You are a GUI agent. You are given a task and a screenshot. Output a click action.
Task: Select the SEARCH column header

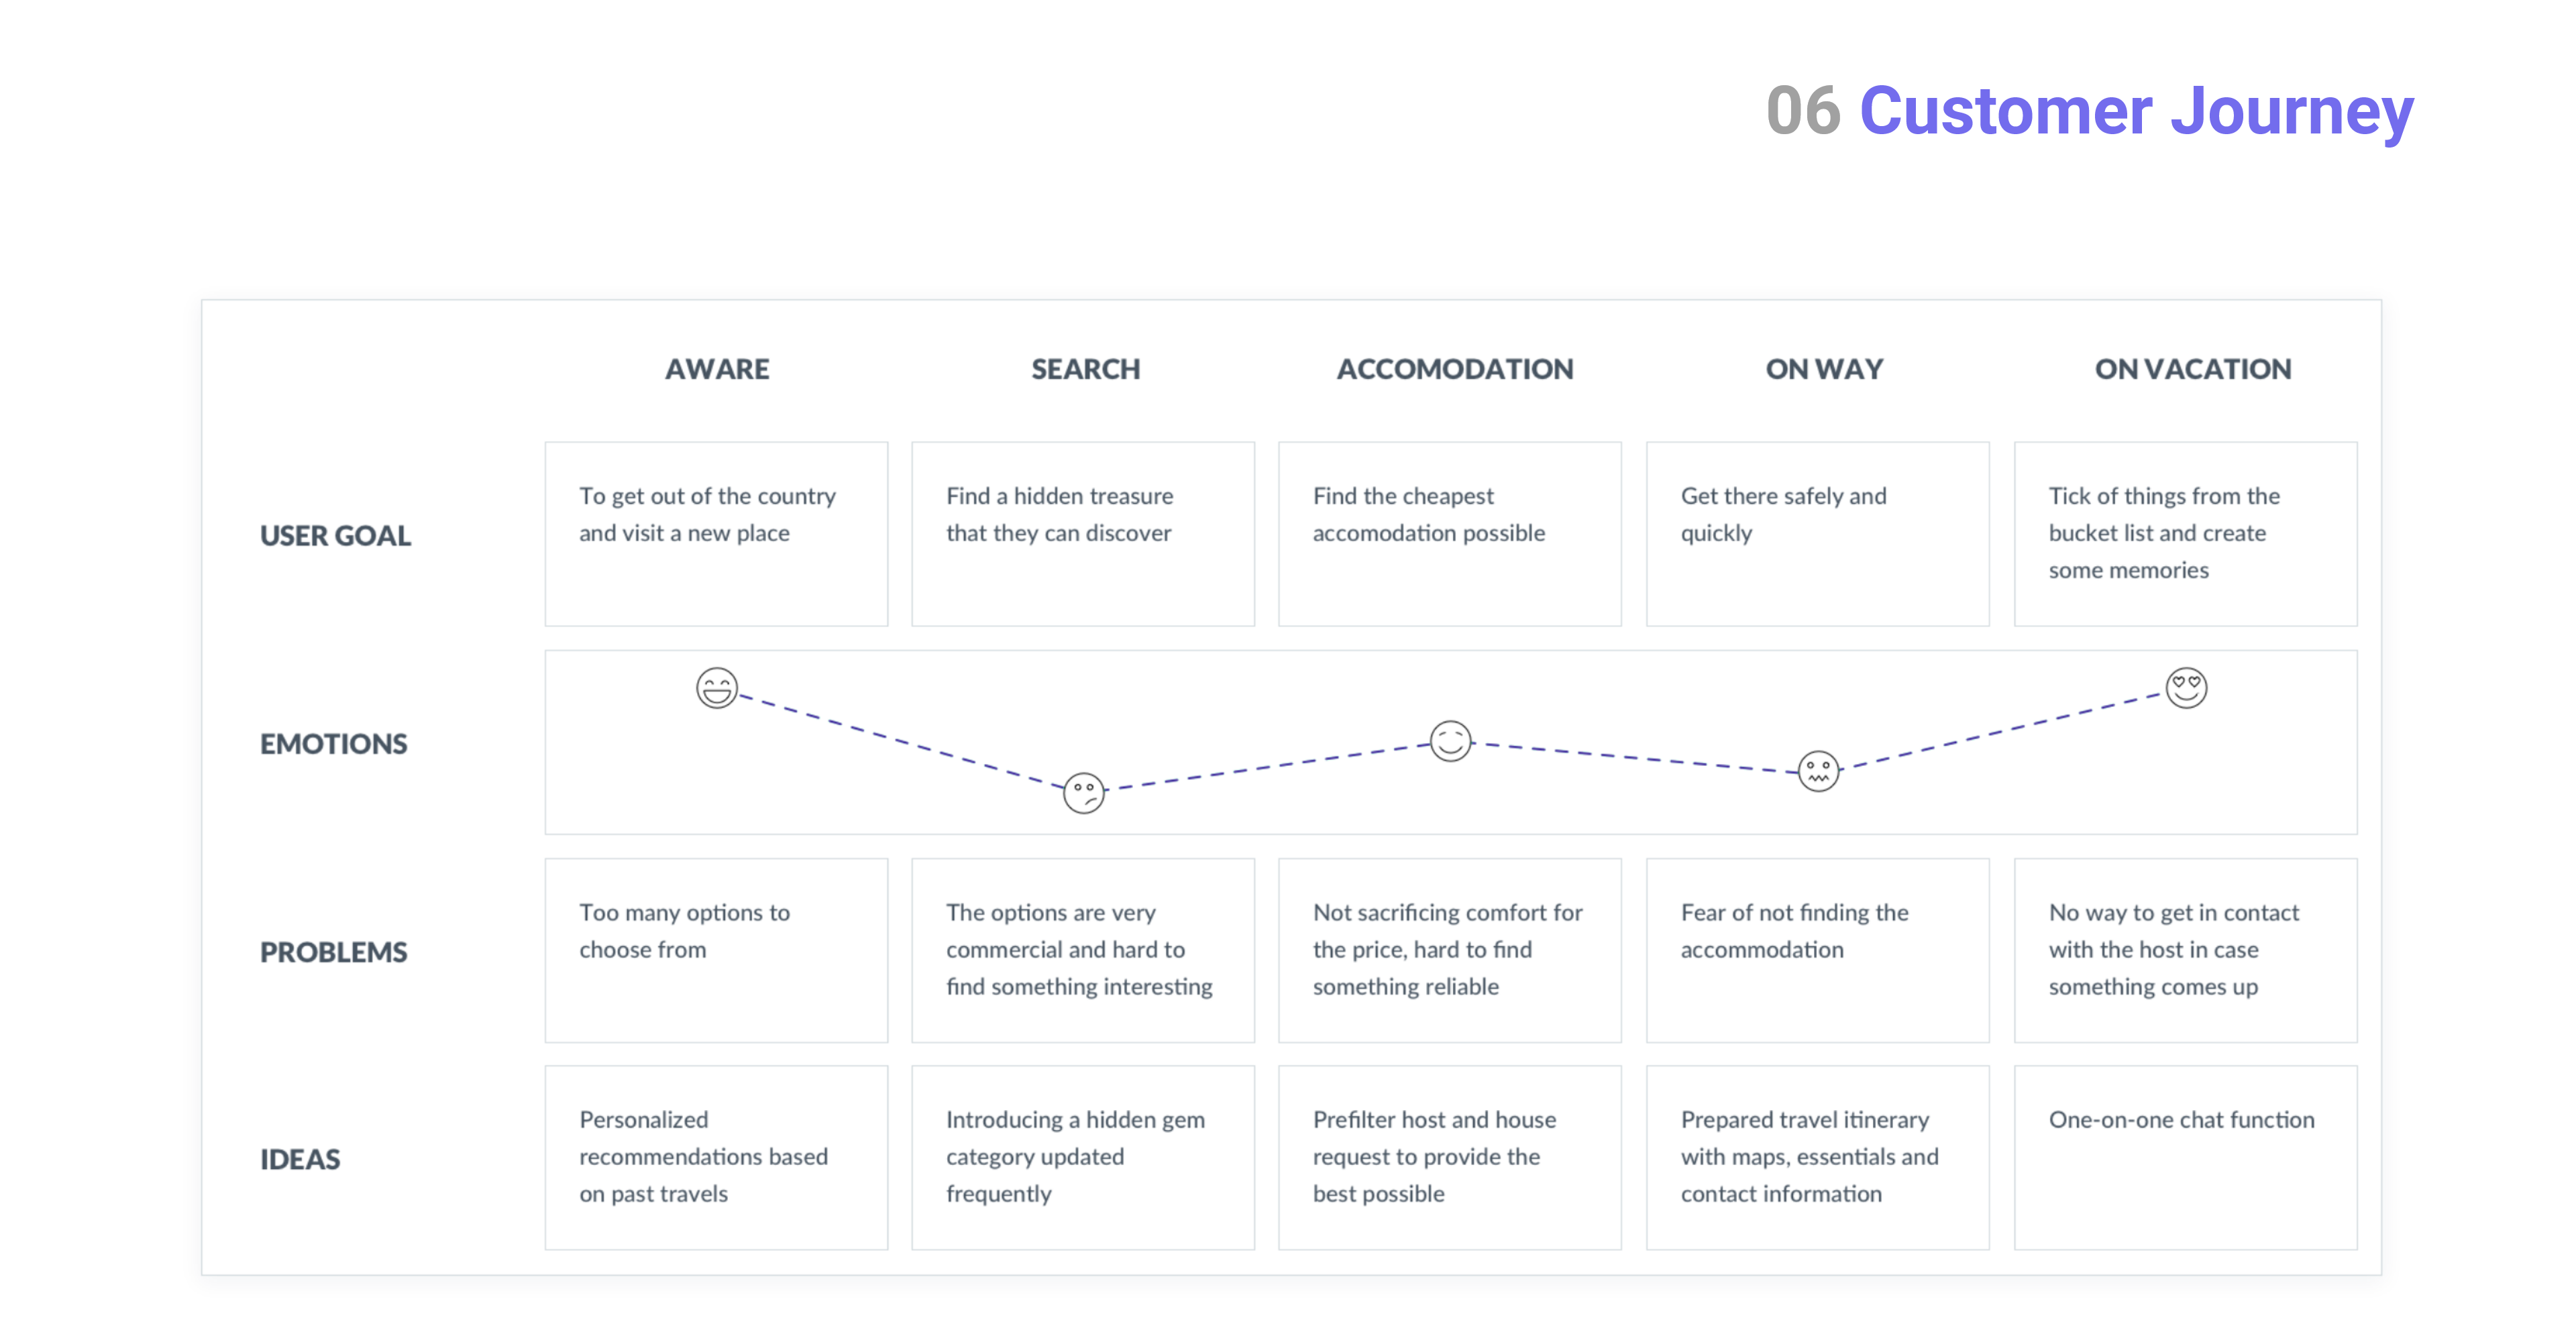pyautogui.click(x=1085, y=369)
